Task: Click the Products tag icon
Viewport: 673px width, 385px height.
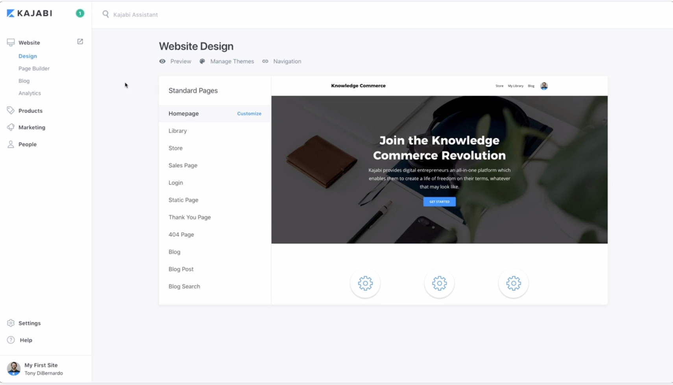Action: [x=11, y=110]
